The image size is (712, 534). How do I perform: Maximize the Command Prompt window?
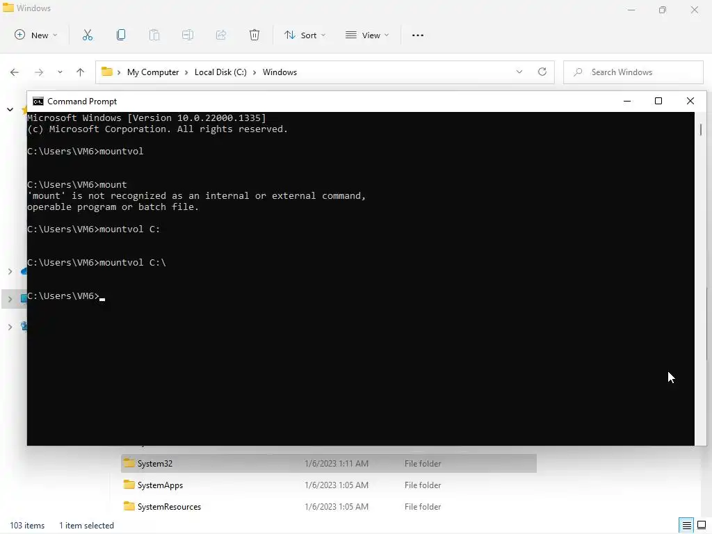click(x=658, y=102)
